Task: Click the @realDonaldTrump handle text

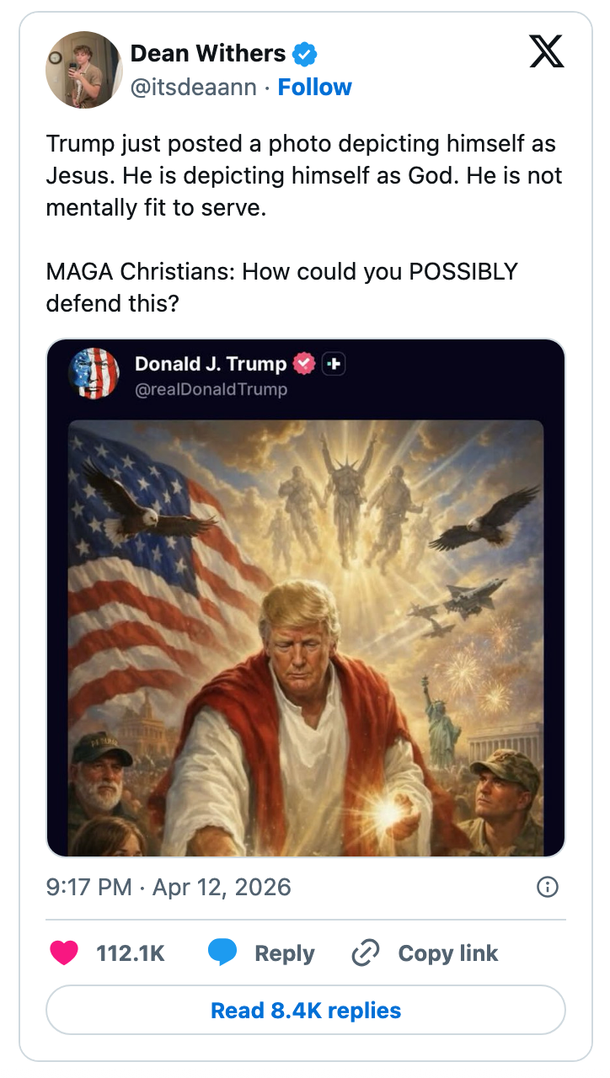Action: pyautogui.click(x=211, y=389)
